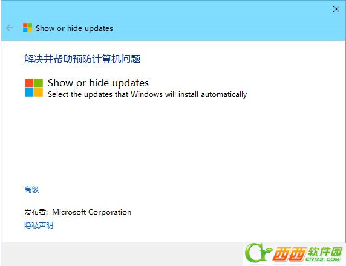This screenshot has height=266, width=346.
Task: Click the small Microsoft logo in title bar
Action: tap(28, 28)
